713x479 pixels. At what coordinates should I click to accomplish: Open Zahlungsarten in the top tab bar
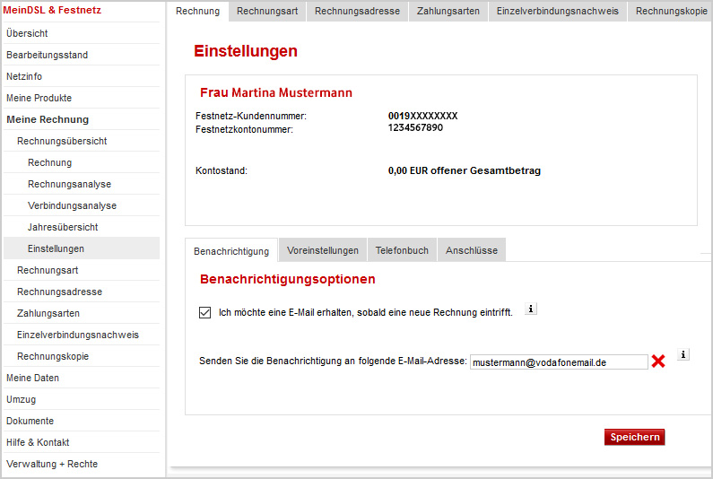448,11
